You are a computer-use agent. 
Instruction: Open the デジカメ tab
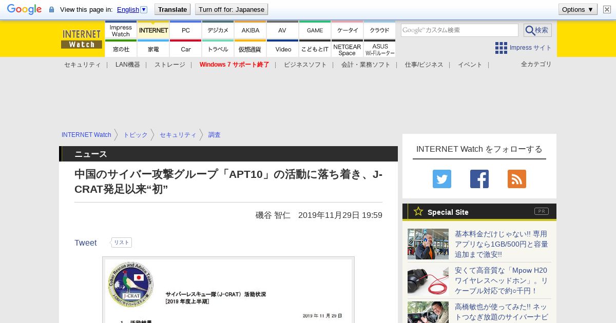[x=218, y=30]
